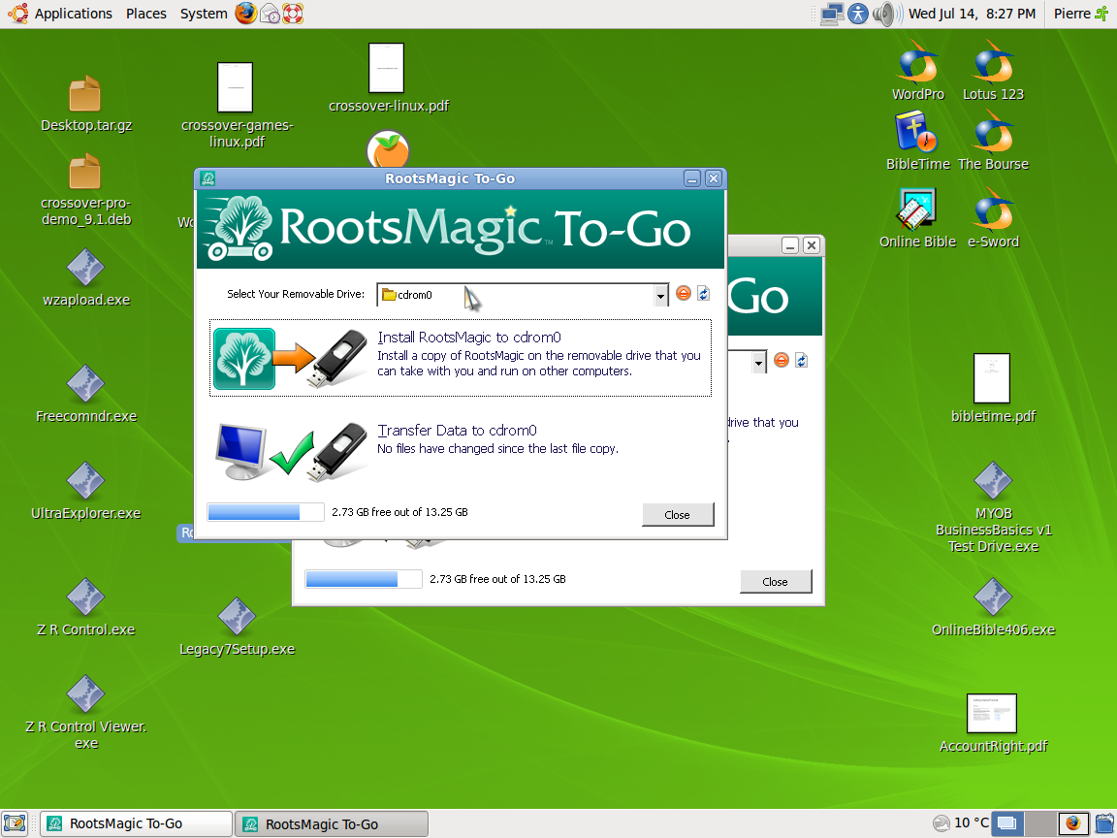The image size is (1117, 838).
Task: Switch to the first workspace in pager
Action: click(1007, 823)
